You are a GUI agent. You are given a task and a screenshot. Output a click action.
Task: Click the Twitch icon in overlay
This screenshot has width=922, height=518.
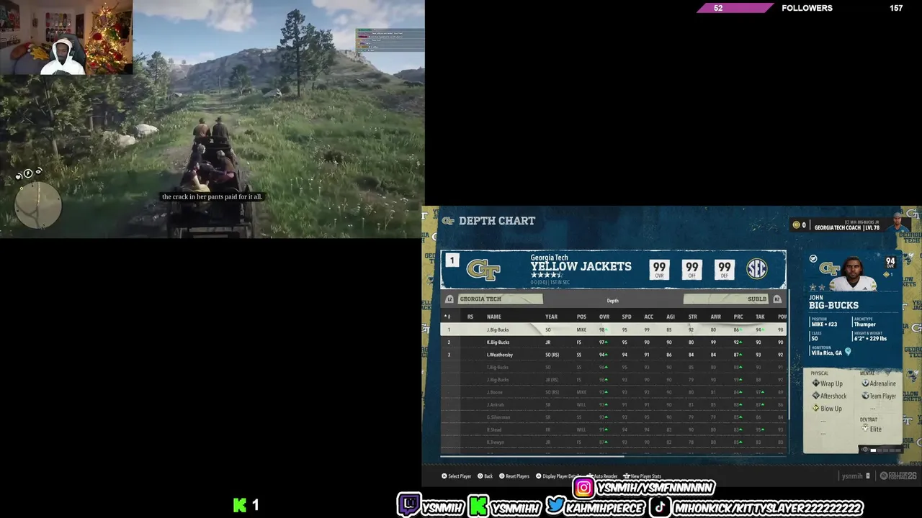coord(408,506)
